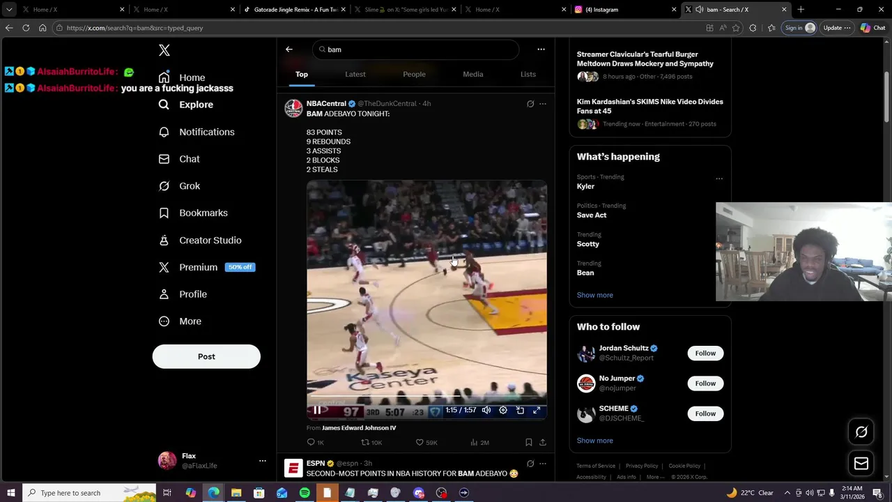Open Streamer Clavicular's Tearful Burger story

click(x=645, y=59)
